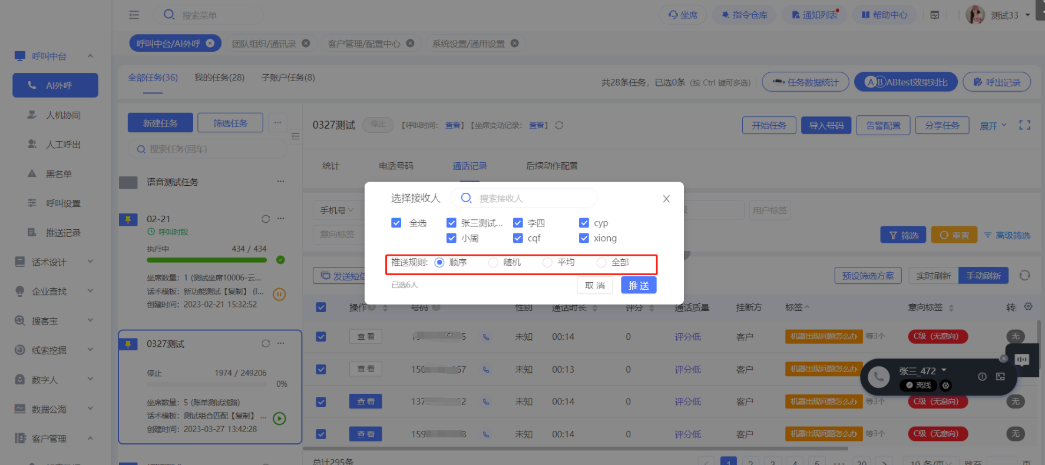Viewport: 1045px width, 465px height.
Task: Click the pause icon on 02-21 task card
Action: click(280, 295)
